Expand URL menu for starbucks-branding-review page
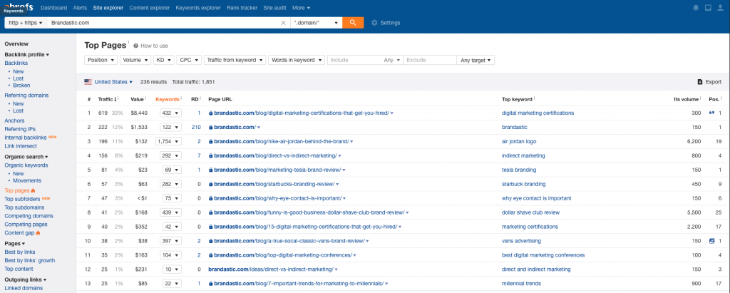This screenshot has height=293, width=730. click(x=337, y=184)
